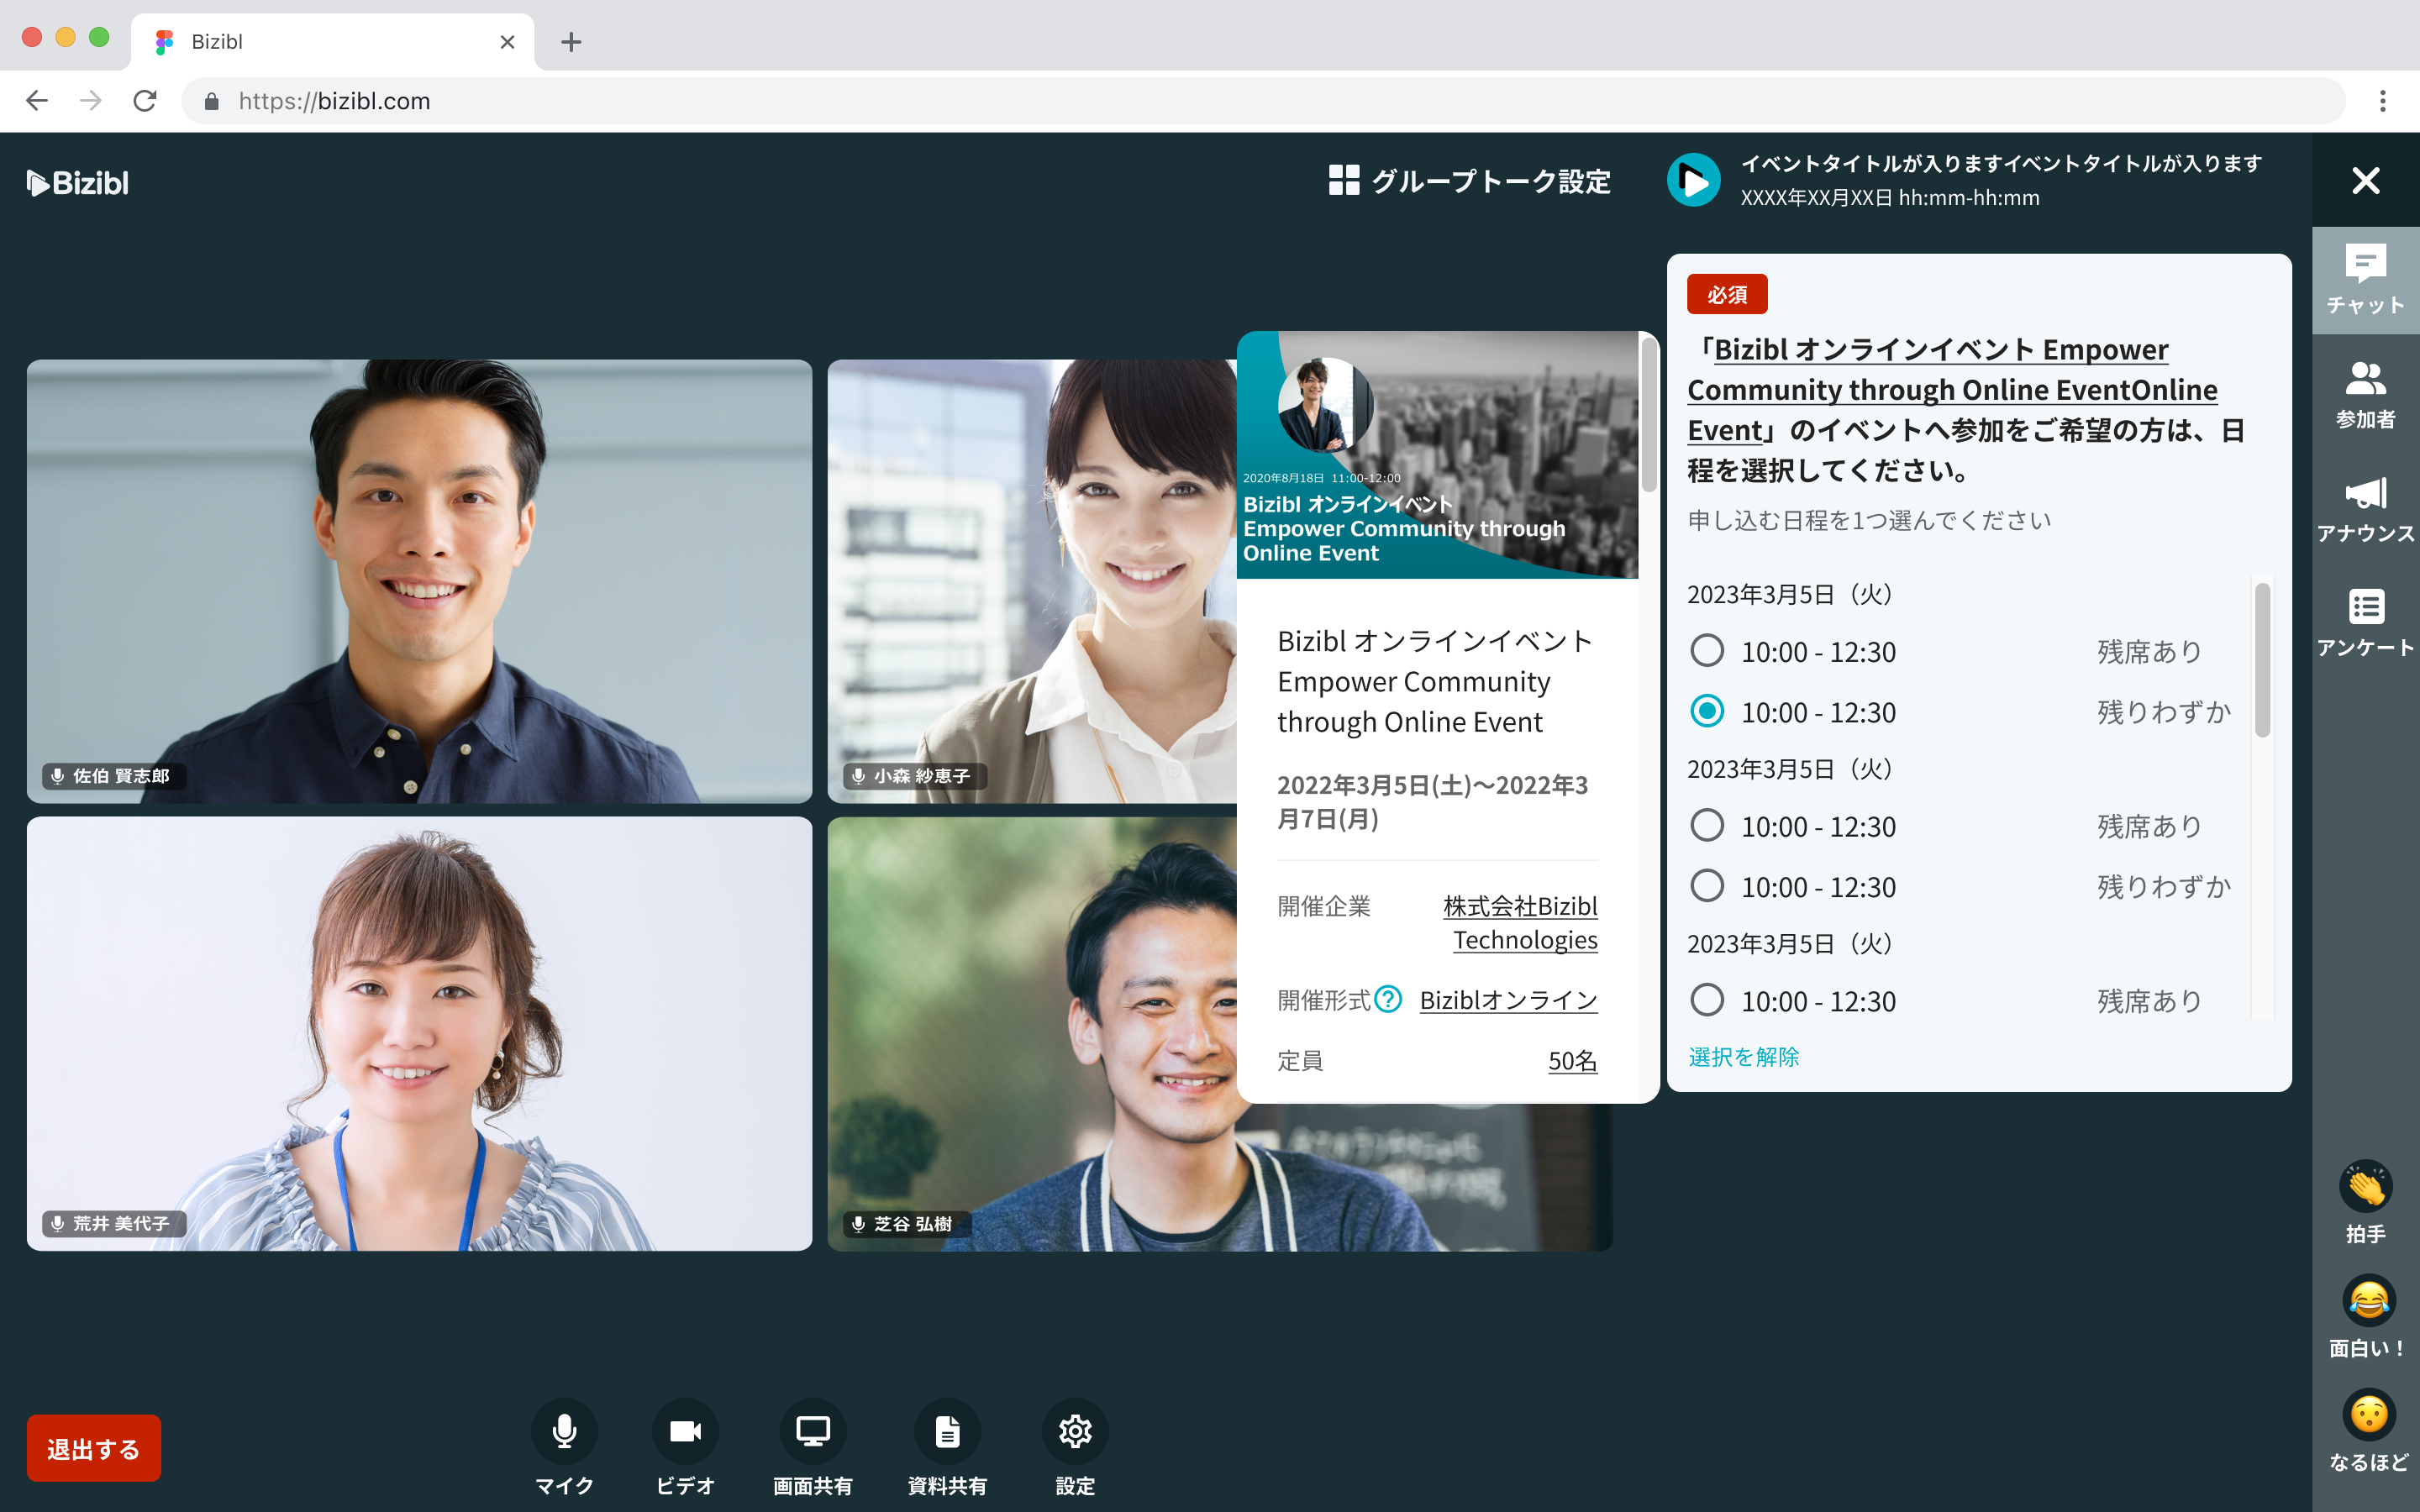Open the chat (チャット) tab
This screenshot has width=2420, height=1512.
tap(2365, 279)
